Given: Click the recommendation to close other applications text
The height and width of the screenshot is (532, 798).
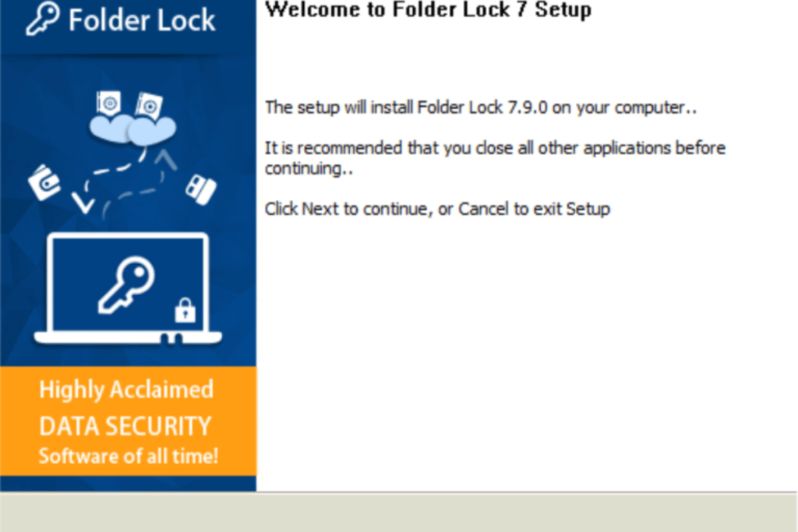Looking at the screenshot, I should coord(495,158).
